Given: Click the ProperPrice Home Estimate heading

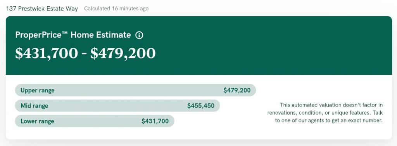Looking at the screenshot, I should pyautogui.click(x=73, y=35).
